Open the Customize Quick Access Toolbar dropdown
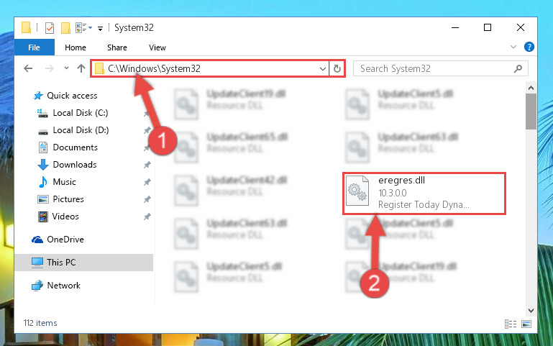The width and height of the screenshot is (553, 346). tap(101, 29)
